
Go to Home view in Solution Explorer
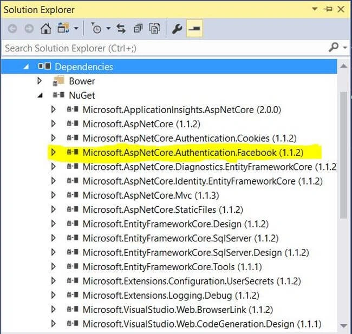click(x=46, y=29)
